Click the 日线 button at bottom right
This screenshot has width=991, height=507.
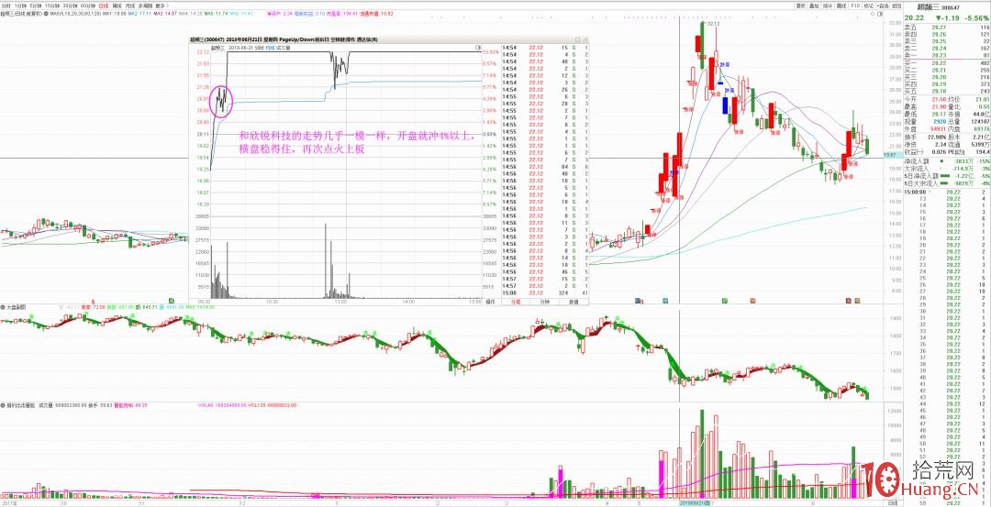(891, 502)
